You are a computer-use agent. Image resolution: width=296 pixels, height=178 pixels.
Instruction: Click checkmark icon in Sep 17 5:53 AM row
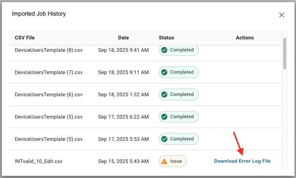(164, 139)
